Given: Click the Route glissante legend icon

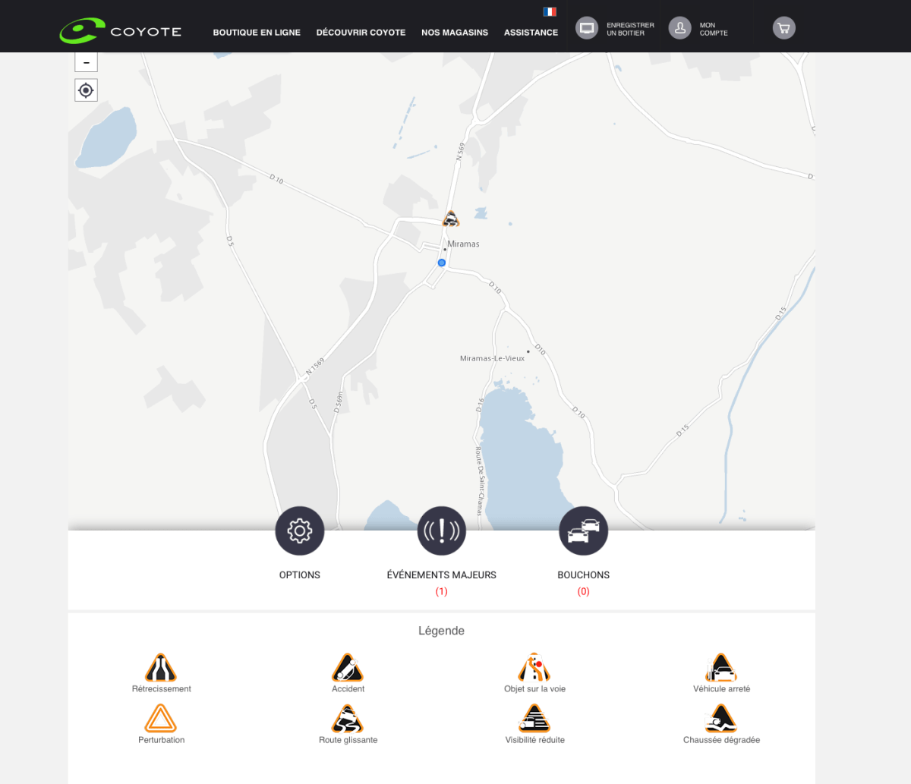Looking at the screenshot, I should [x=348, y=719].
